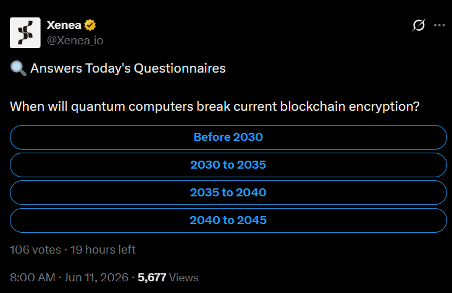Open the 5,677 view count
This screenshot has width=452, height=293.
[152, 278]
